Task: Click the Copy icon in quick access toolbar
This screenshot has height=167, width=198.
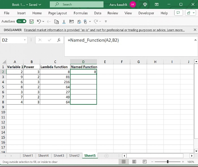Action: [57, 21]
